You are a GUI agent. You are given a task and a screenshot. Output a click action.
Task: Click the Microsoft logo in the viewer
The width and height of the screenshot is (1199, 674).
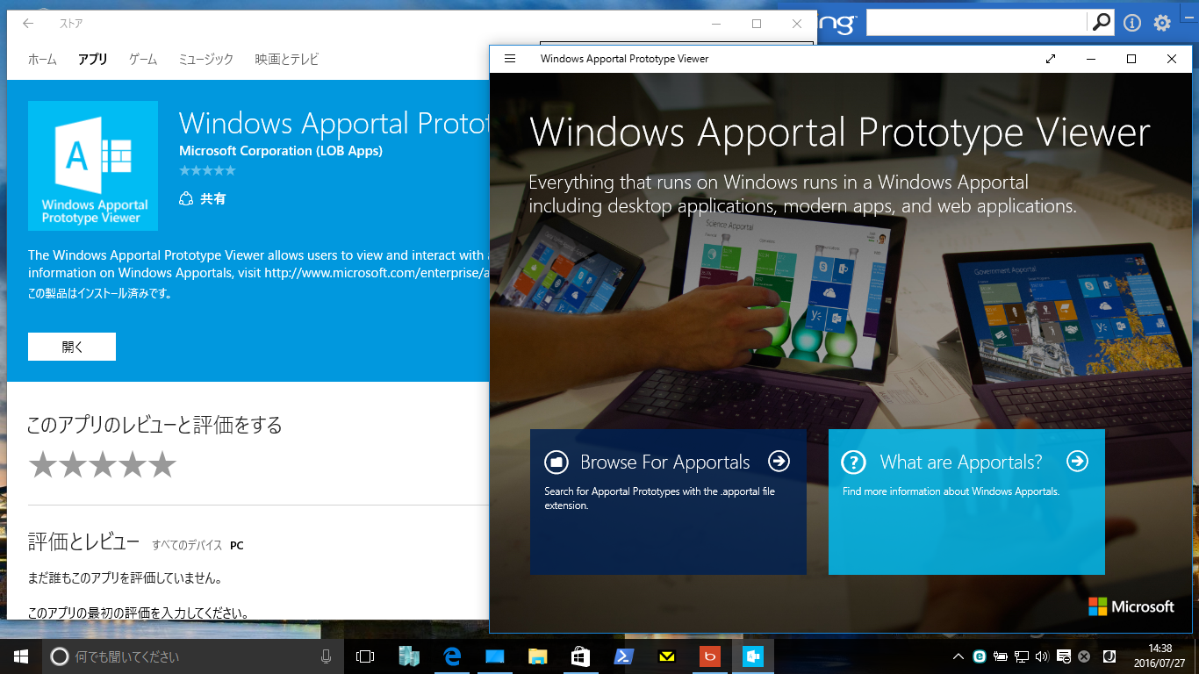[x=1131, y=606]
